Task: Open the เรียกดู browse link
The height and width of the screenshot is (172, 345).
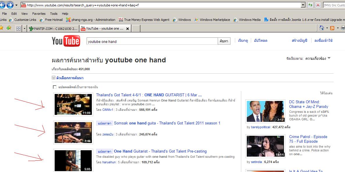Action: pos(243,41)
